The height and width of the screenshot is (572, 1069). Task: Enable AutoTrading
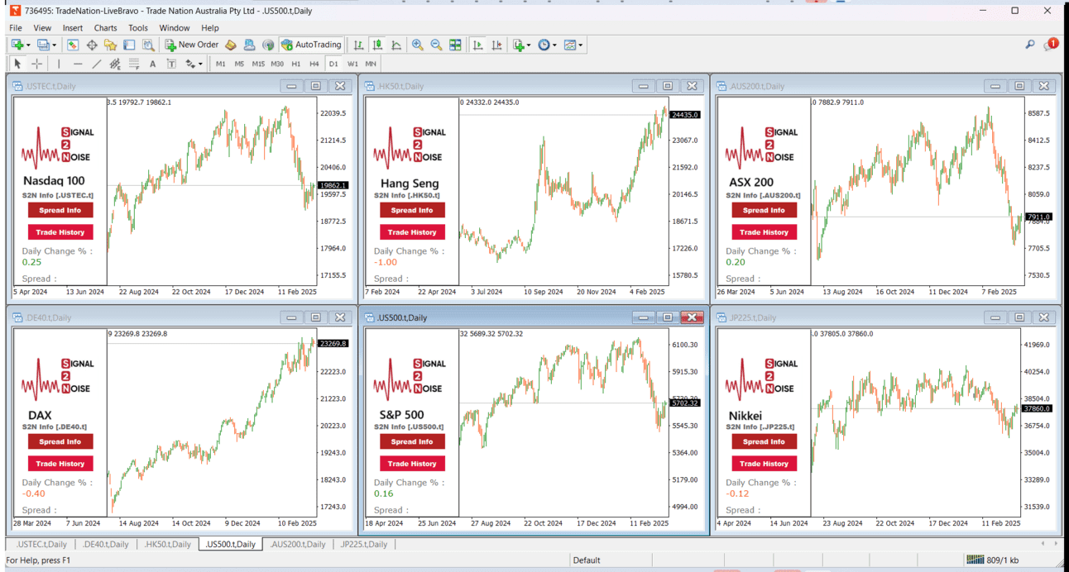point(311,44)
